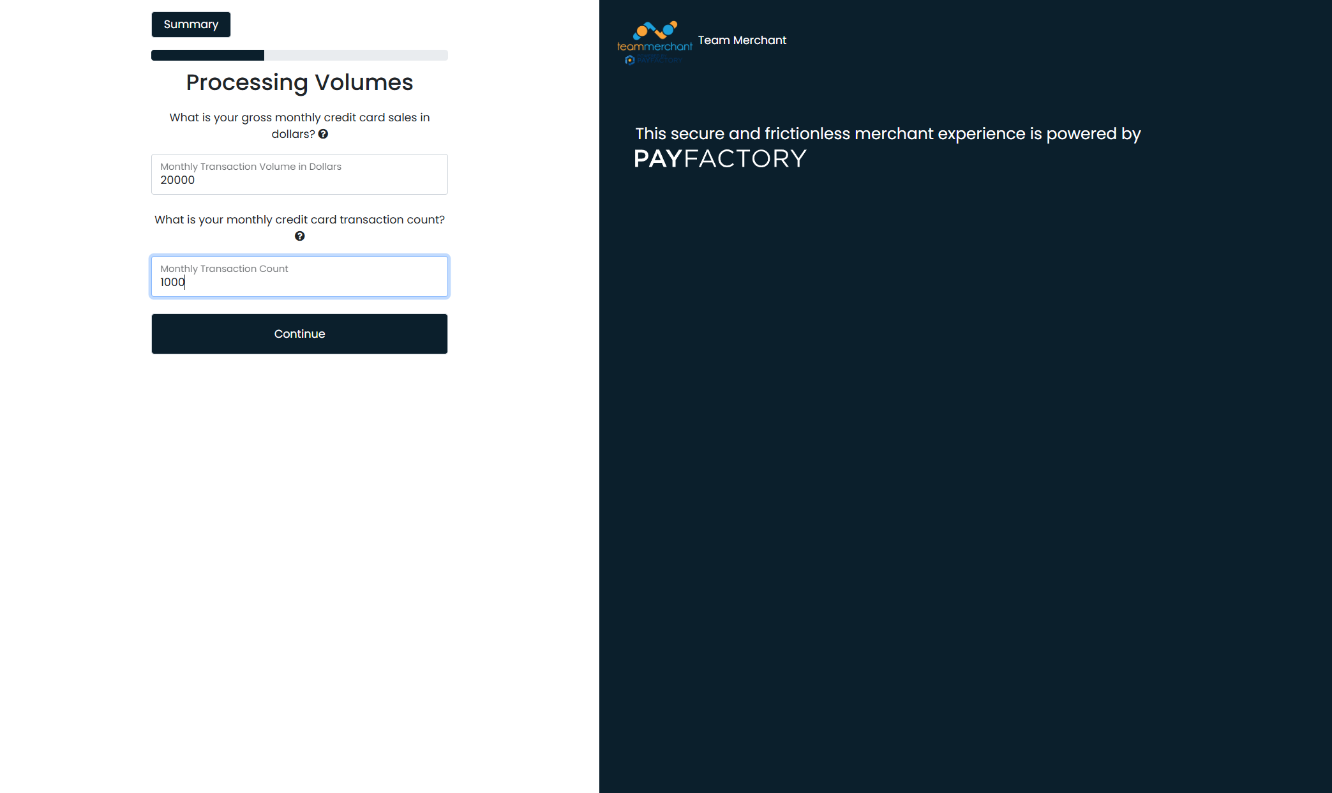Open the Summary button
Viewport: 1332px width, 793px height.
pos(191,24)
